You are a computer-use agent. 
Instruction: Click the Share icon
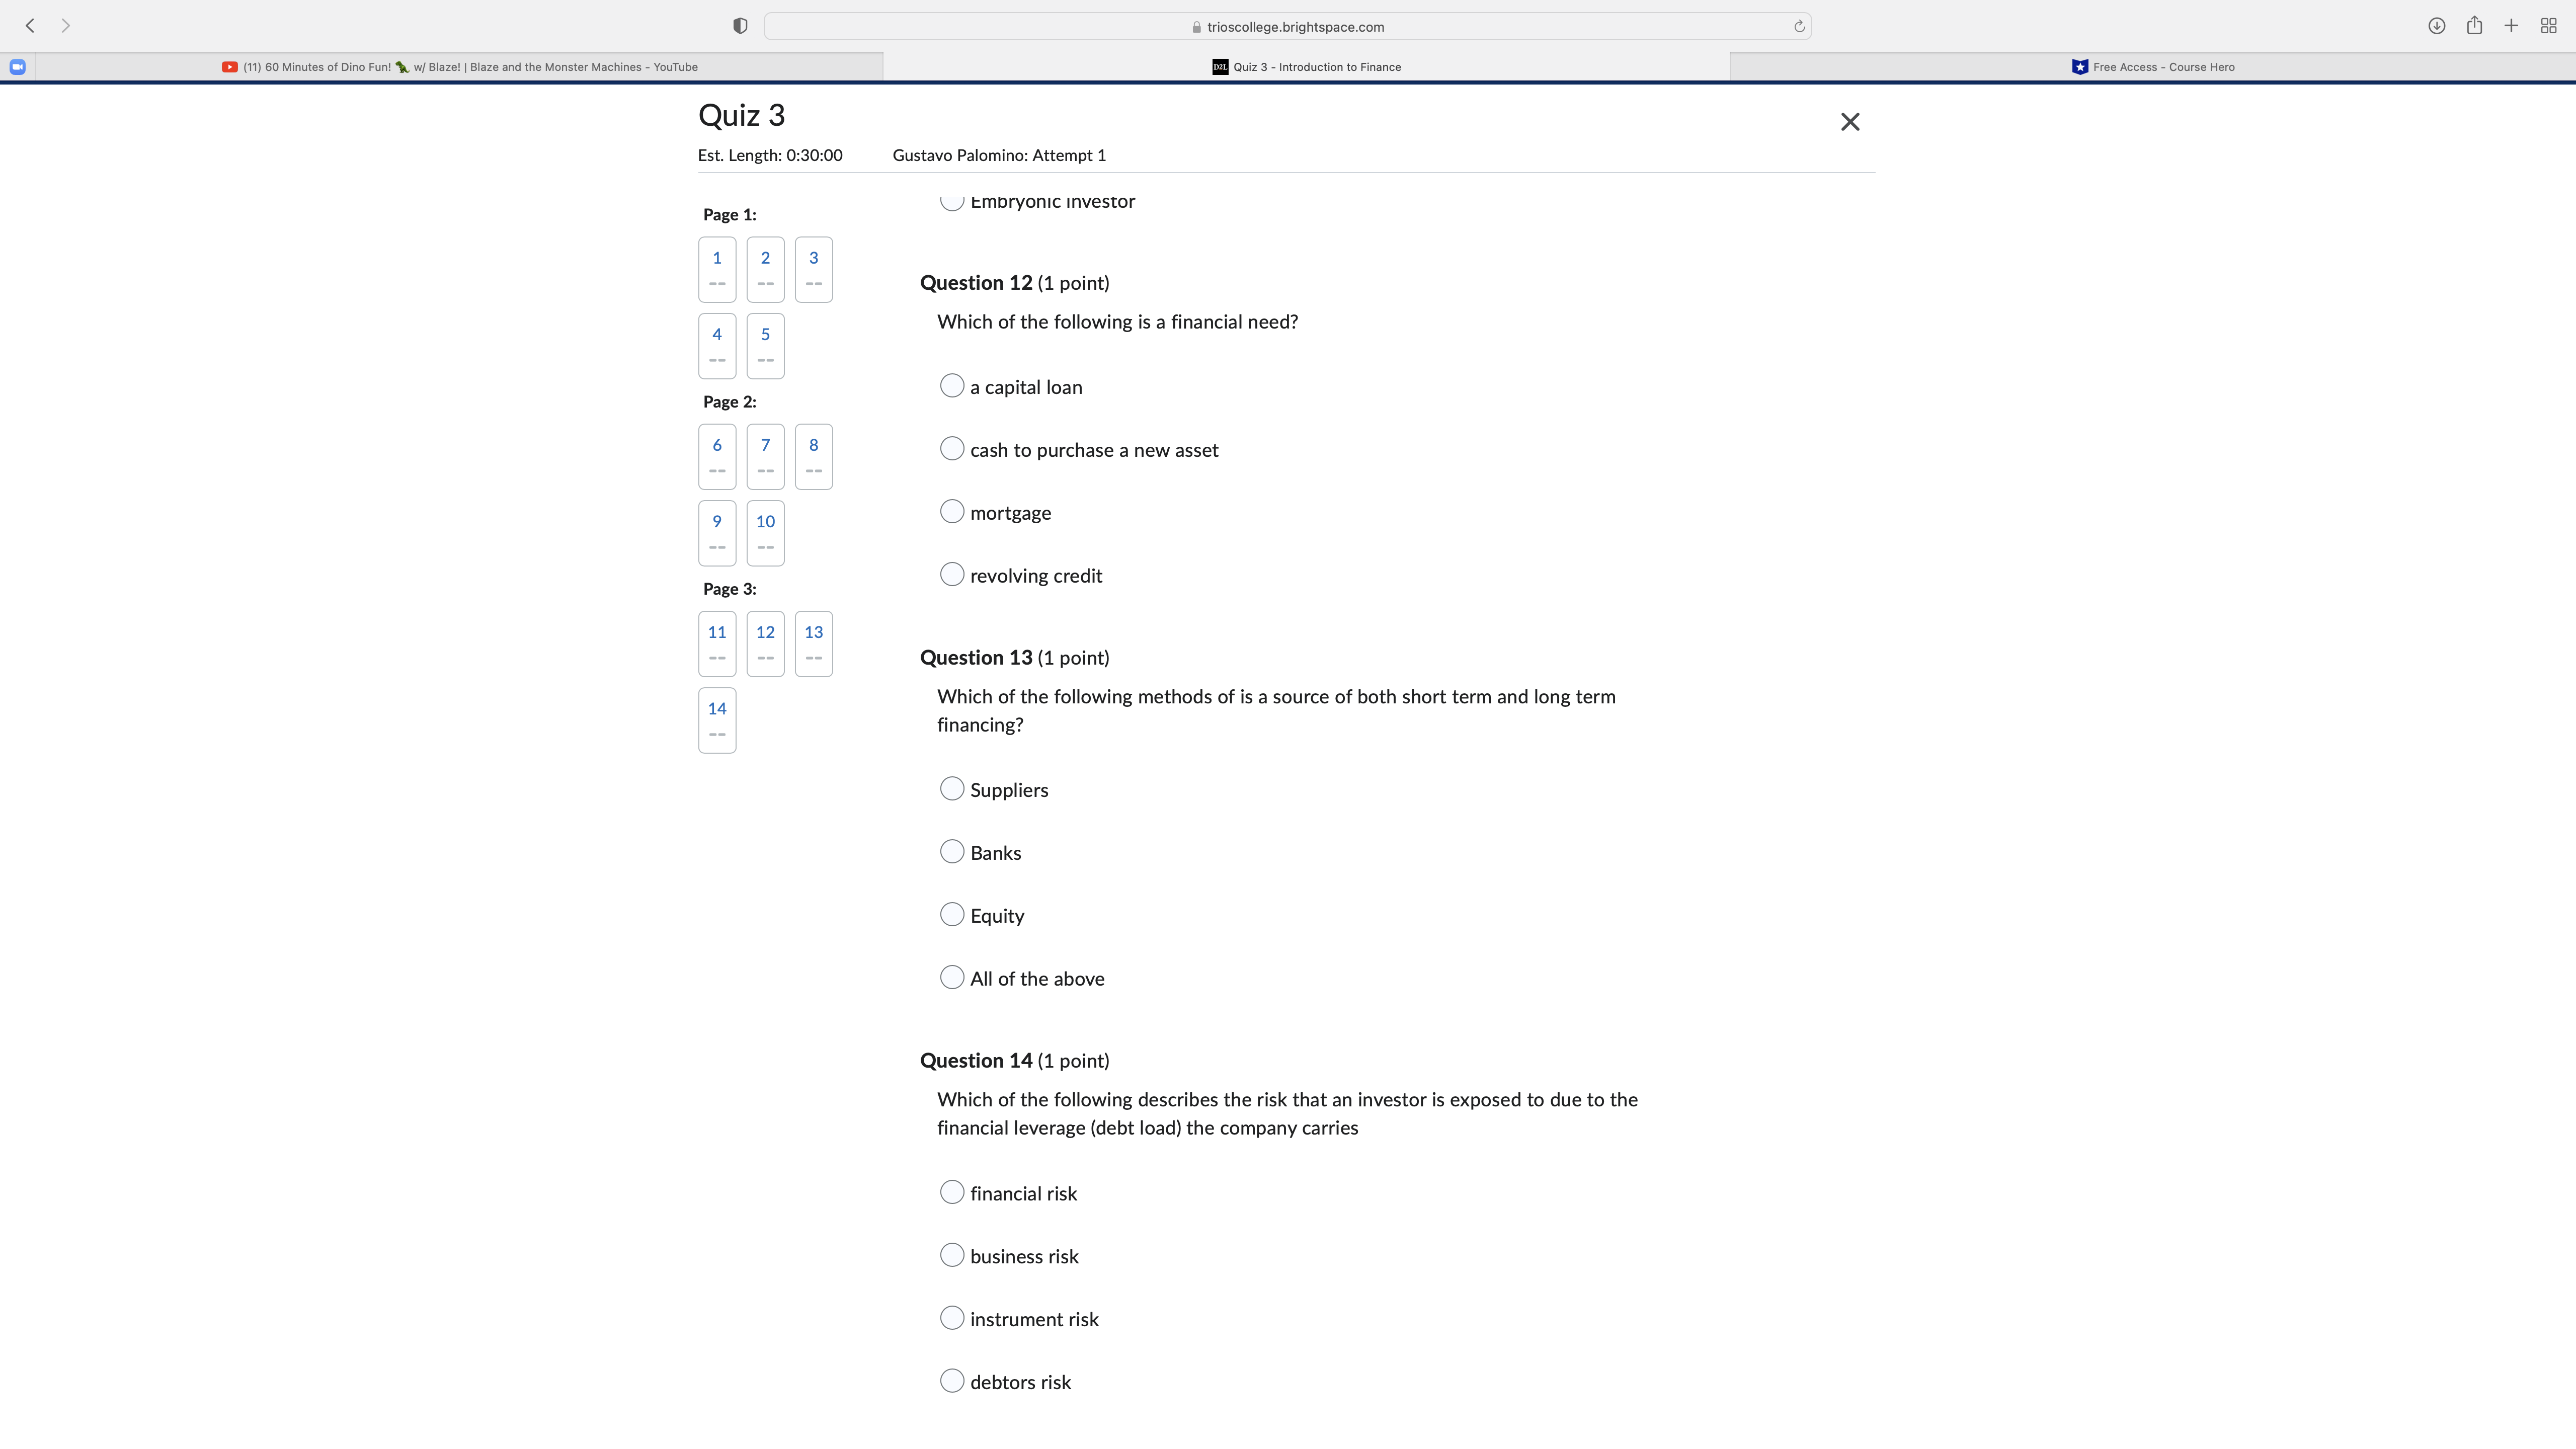(2475, 25)
